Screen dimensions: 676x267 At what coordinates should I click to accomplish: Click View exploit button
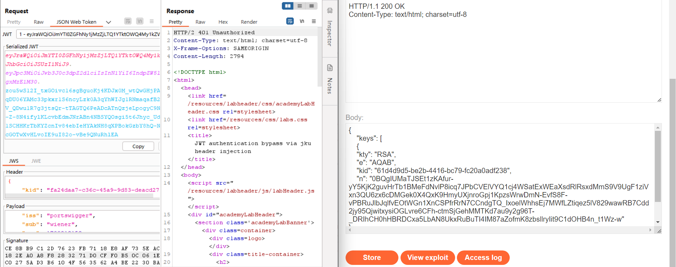428,258
